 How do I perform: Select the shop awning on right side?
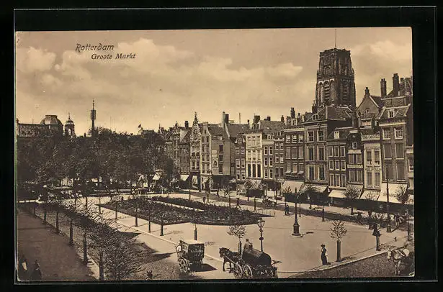(341, 193)
